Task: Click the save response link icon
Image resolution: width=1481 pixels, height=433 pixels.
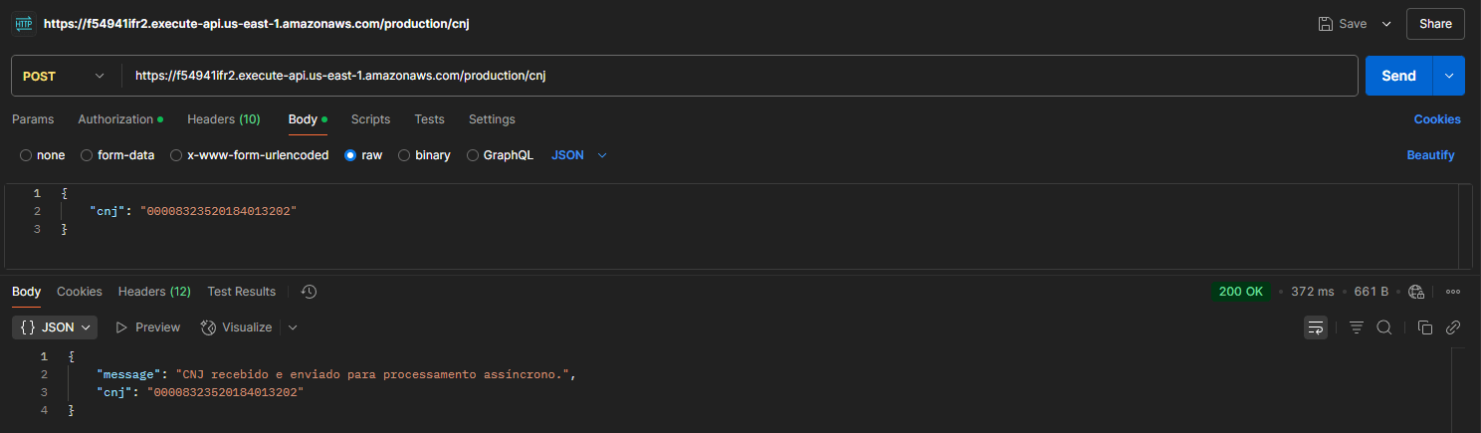Action: (x=1452, y=327)
